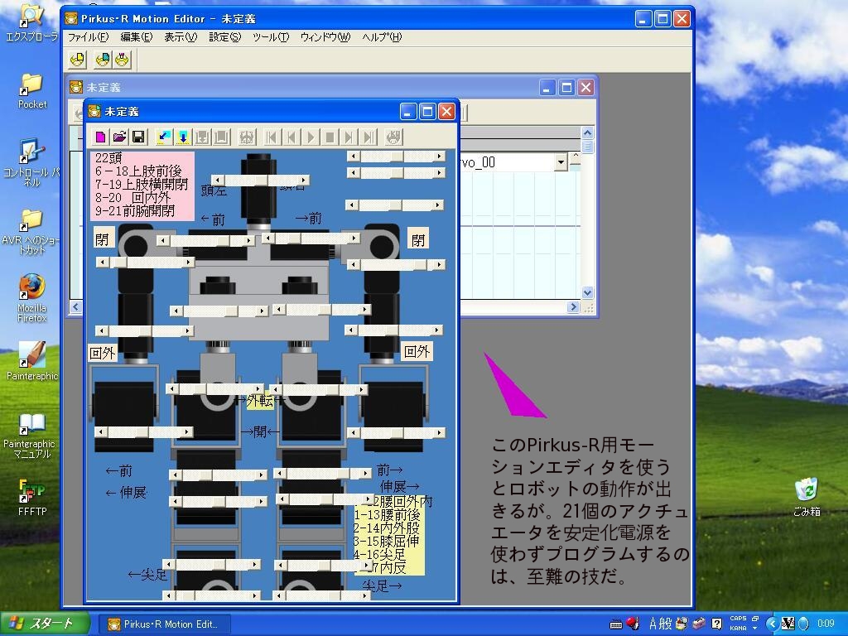Viewport: 848px width, 636px height.
Task: Click the 3-15膝屈伸 legend line
Action: (388, 542)
